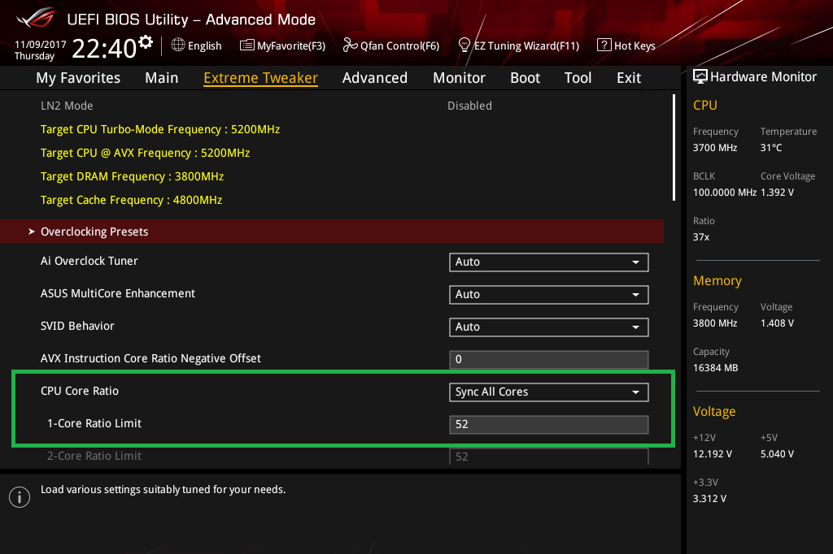Viewport: 833px width, 554px height.
Task: Click LN2 Mode Disabled value
Action: pyautogui.click(x=469, y=106)
